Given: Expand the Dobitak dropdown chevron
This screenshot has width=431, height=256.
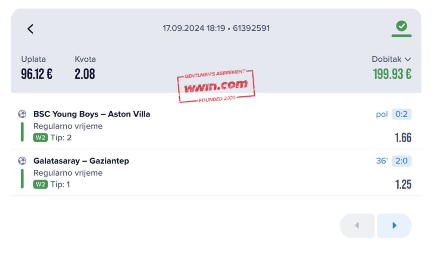Looking at the screenshot, I should coord(408,60).
